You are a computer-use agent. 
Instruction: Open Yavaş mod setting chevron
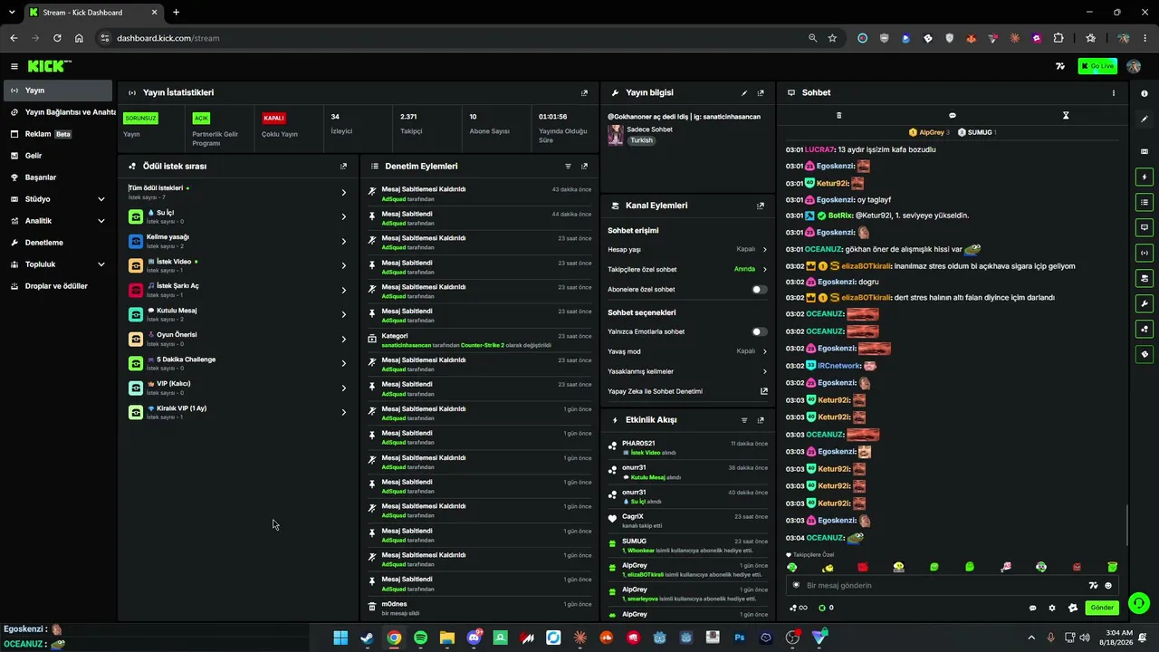pos(765,351)
